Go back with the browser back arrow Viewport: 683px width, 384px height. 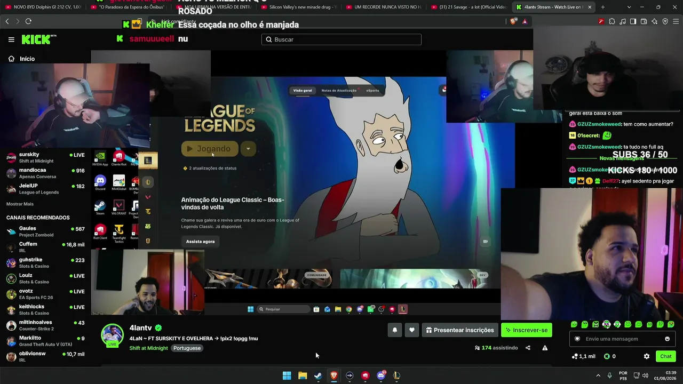[7, 21]
